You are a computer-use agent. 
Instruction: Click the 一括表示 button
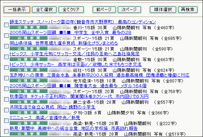click(x=17, y=10)
